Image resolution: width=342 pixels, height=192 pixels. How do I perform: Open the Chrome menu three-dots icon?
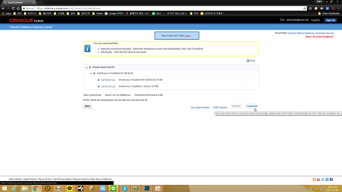pyautogui.click(x=339, y=8)
